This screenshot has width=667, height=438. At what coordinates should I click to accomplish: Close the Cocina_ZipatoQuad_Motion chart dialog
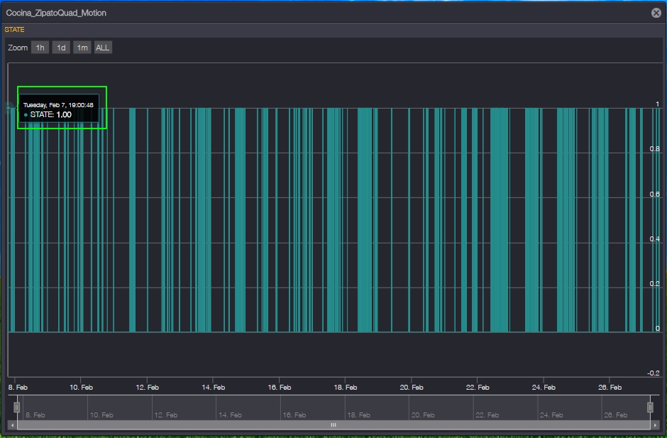(656, 13)
